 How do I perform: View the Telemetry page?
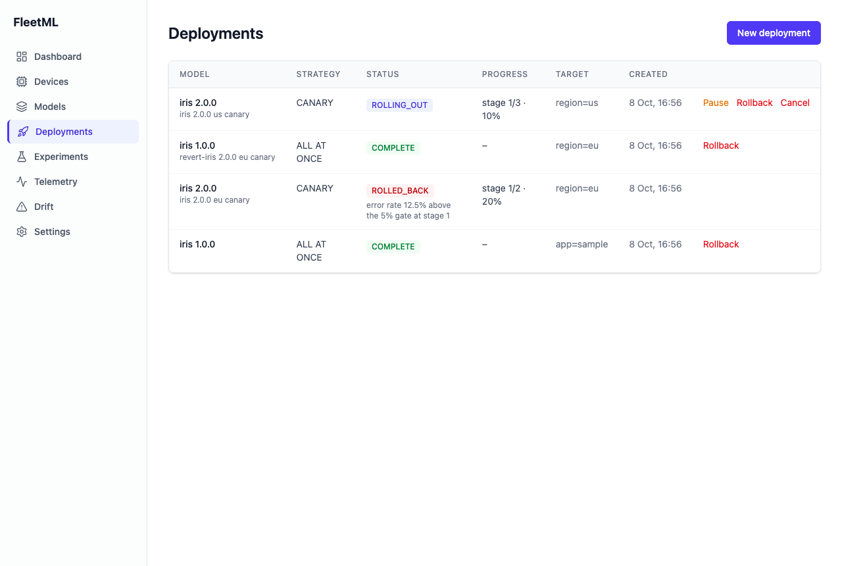tap(73, 182)
